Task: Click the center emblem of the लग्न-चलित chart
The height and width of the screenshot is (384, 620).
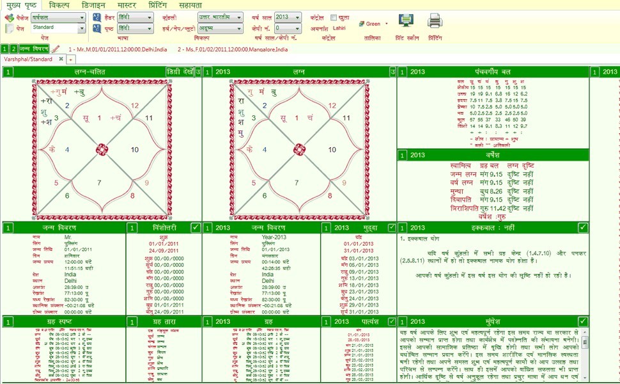Action: click(102, 150)
